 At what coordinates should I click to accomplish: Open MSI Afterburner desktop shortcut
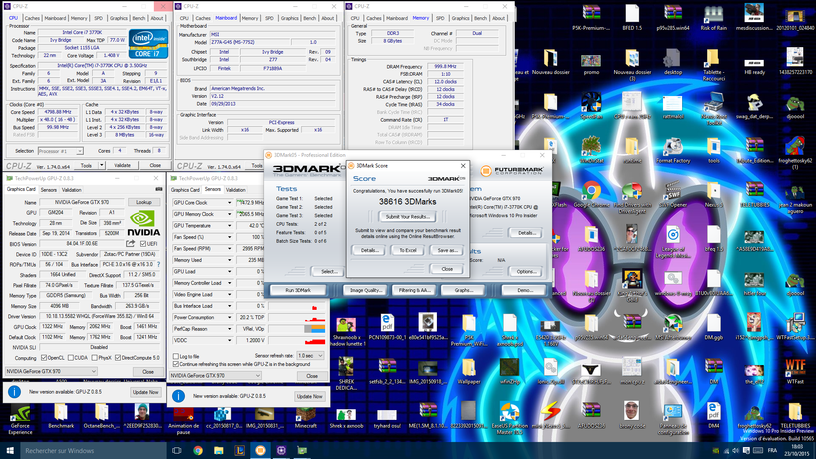pos(673,327)
